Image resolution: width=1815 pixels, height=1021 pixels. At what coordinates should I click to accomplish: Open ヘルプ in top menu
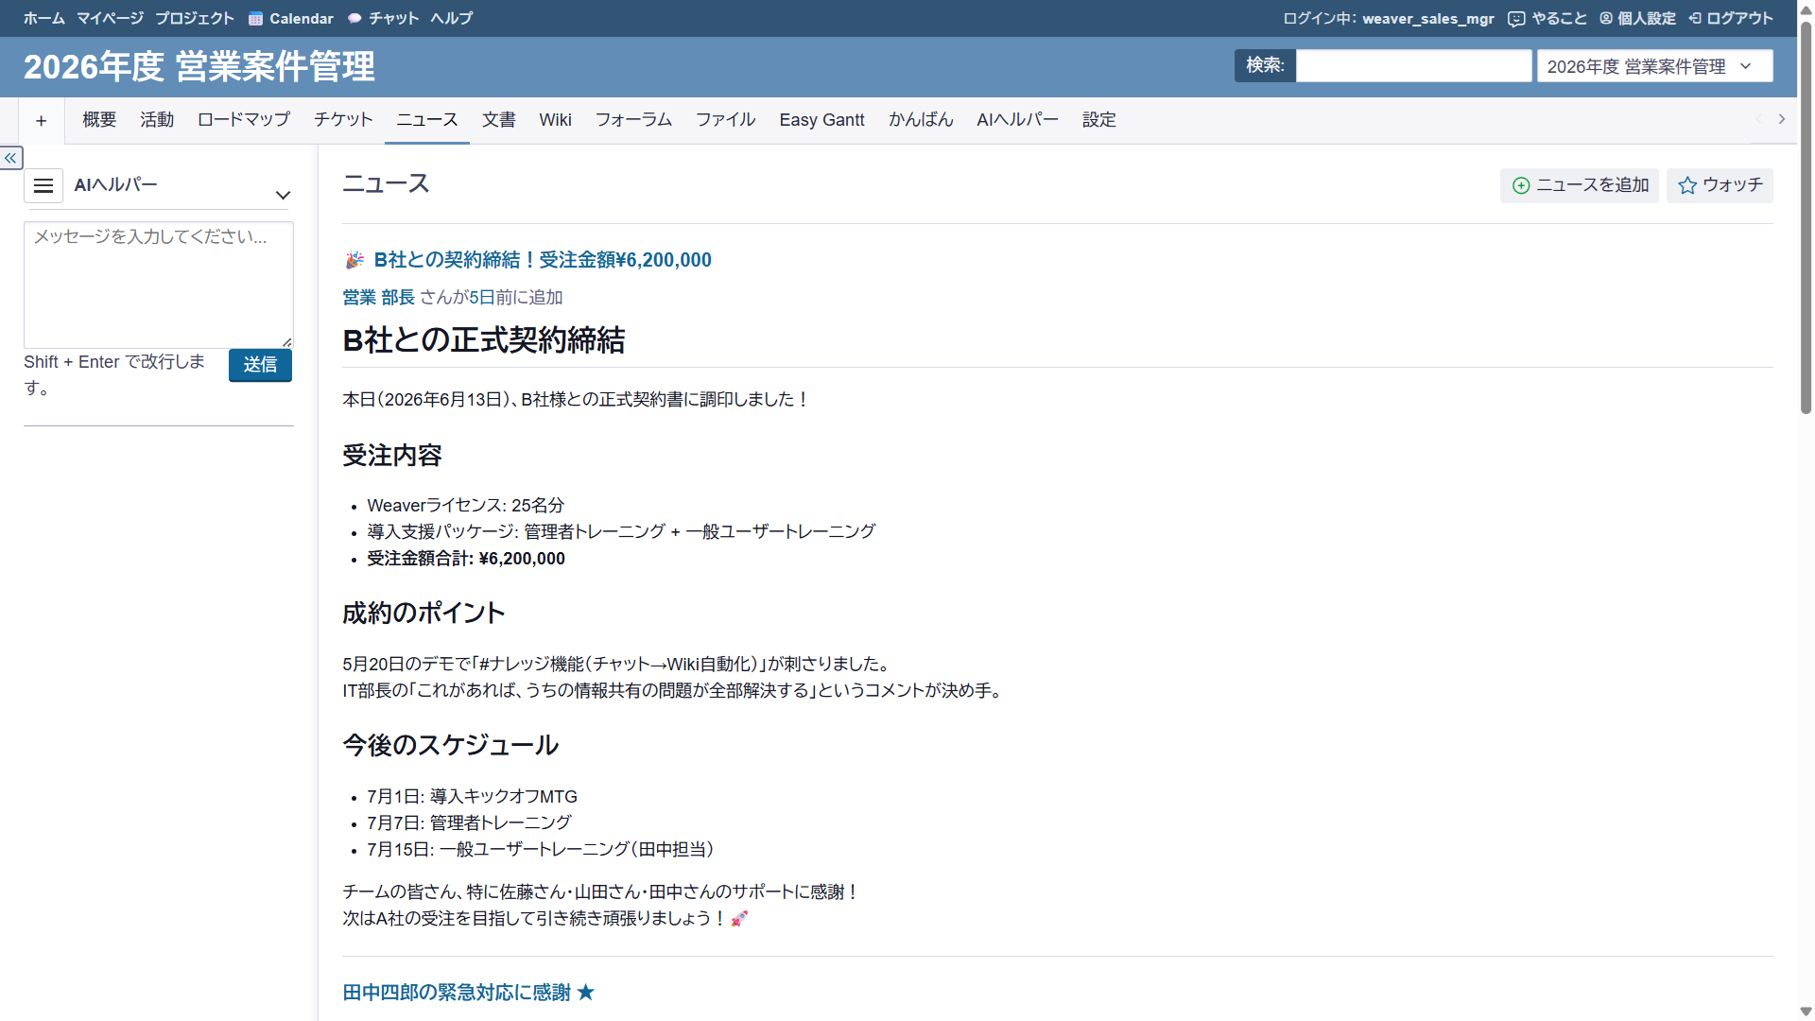click(x=451, y=19)
